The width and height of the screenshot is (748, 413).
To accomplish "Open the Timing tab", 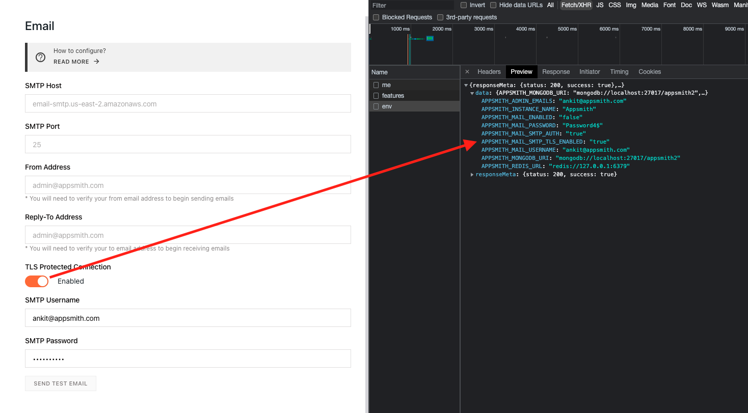I will point(619,72).
